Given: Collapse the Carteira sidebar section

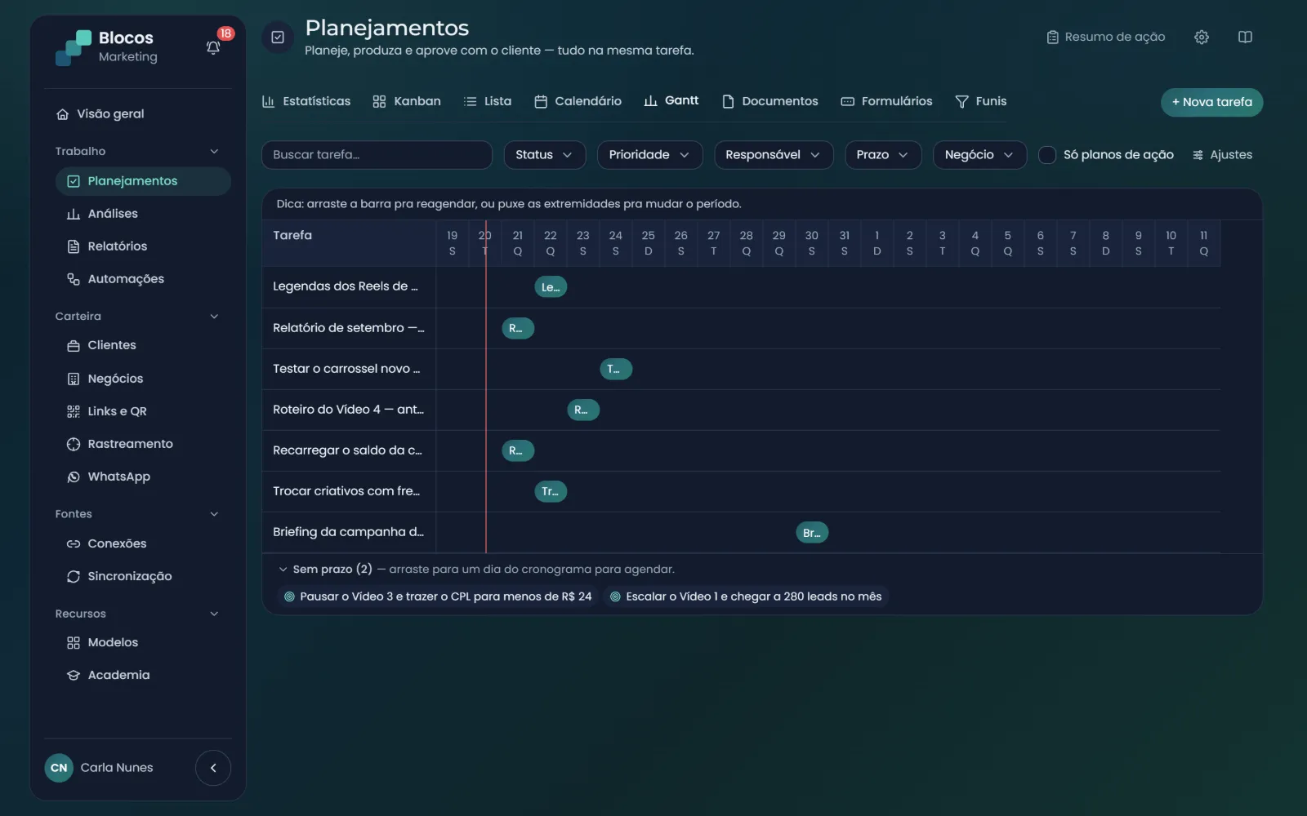Looking at the screenshot, I should tap(214, 317).
